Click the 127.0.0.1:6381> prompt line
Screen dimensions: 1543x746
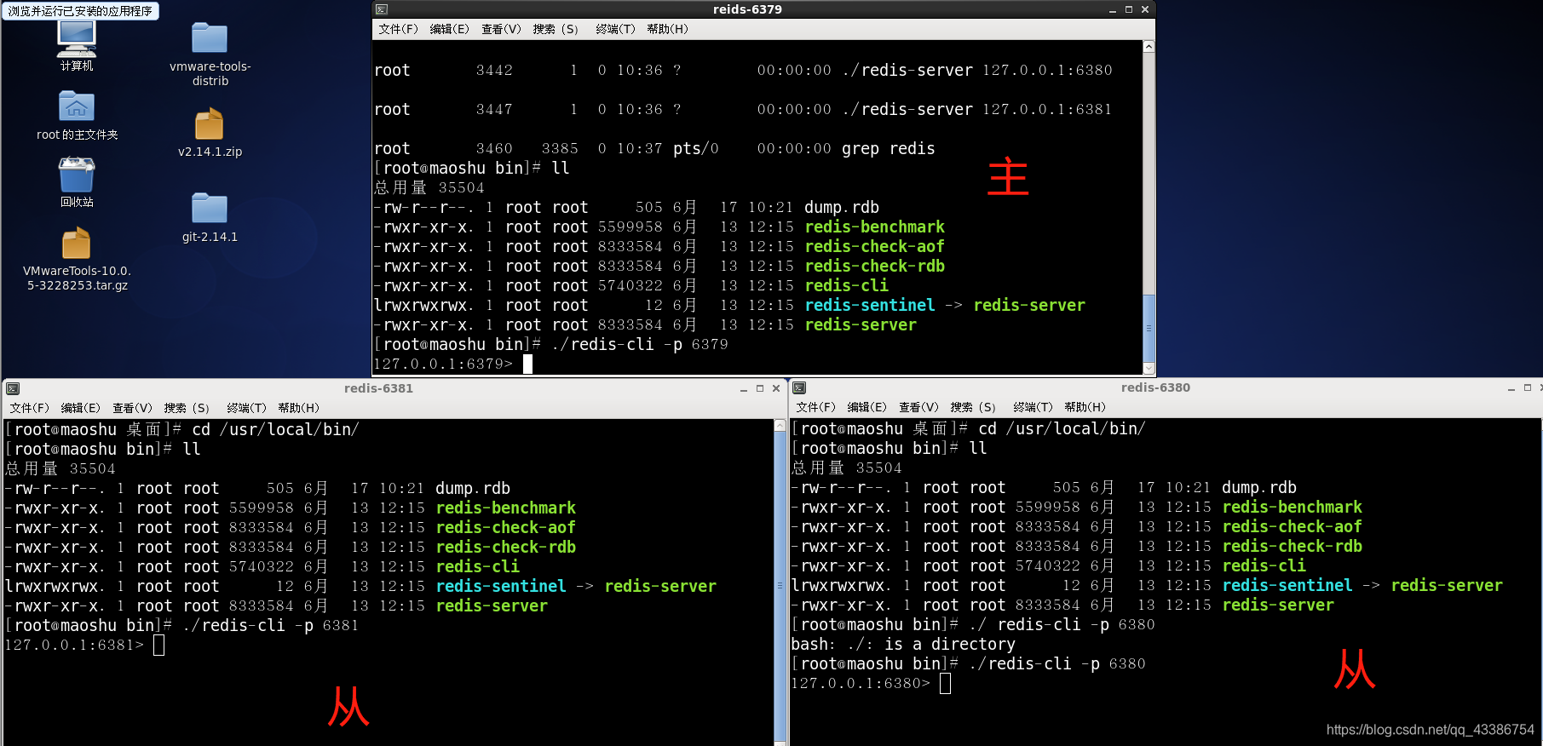pyautogui.click(x=84, y=646)
